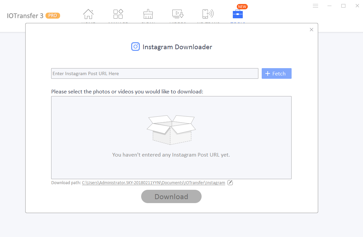The height and width of the screenshot is (237, 363).
Task: Open the Videos download icon
Action: click(178, 14)
